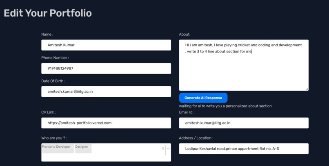Expand the Who are you dropdown arrow
The image size is (329, 166).
[x=168, y=149]
